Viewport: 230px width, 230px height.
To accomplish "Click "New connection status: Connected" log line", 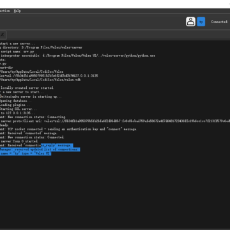I will [32, 137].
